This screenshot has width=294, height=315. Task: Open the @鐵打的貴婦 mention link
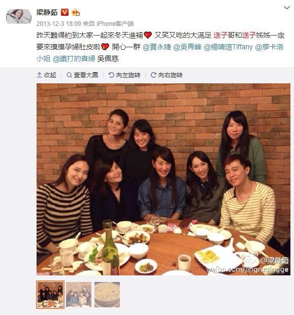coord(74,58)
